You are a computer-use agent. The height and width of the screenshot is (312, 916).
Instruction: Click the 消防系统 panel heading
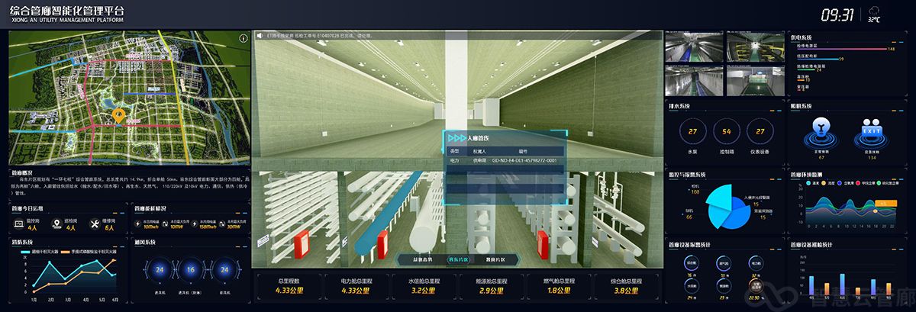coord(23,242)
